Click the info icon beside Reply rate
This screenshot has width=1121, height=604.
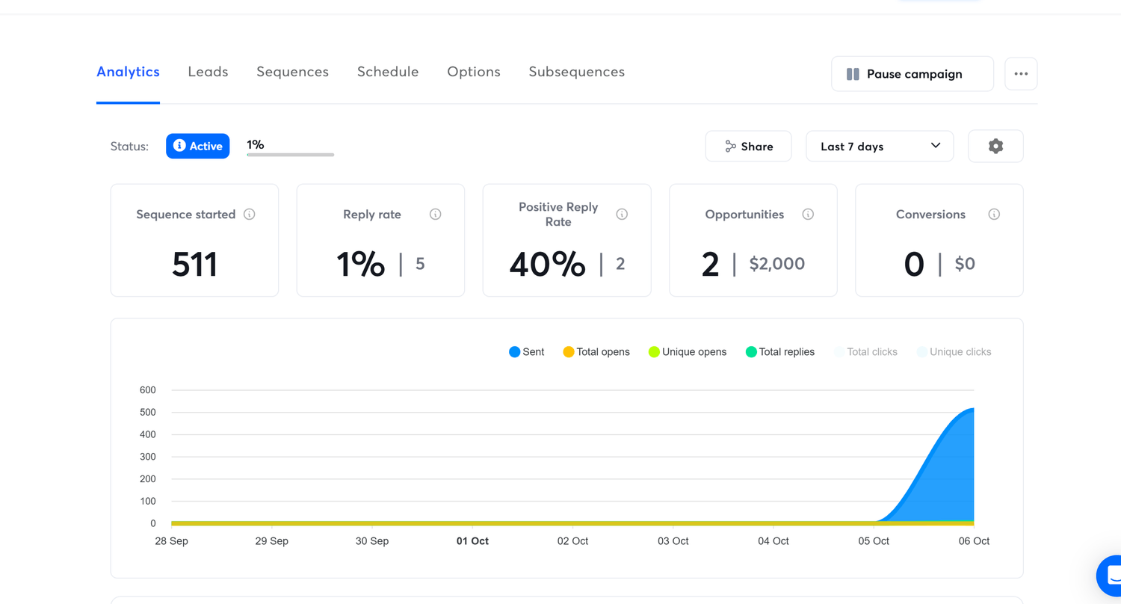click(435, 215)
